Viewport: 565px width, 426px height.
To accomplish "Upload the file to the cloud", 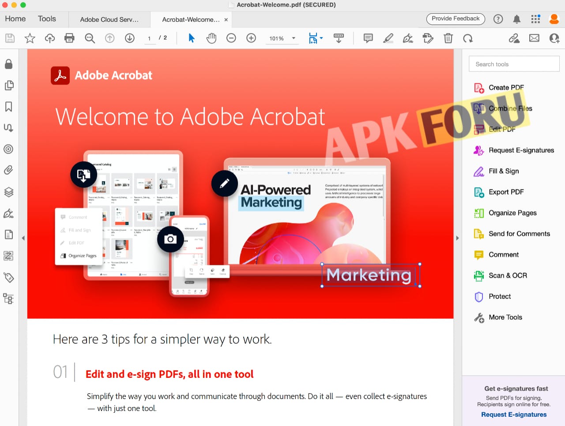I will (50, 38).
